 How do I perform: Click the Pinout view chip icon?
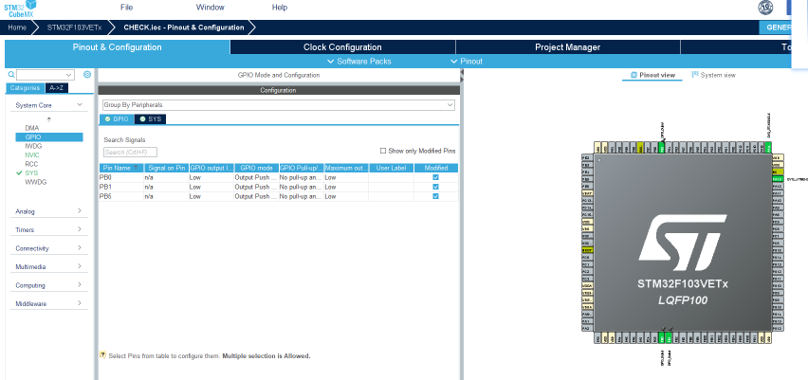click(634, 75)
